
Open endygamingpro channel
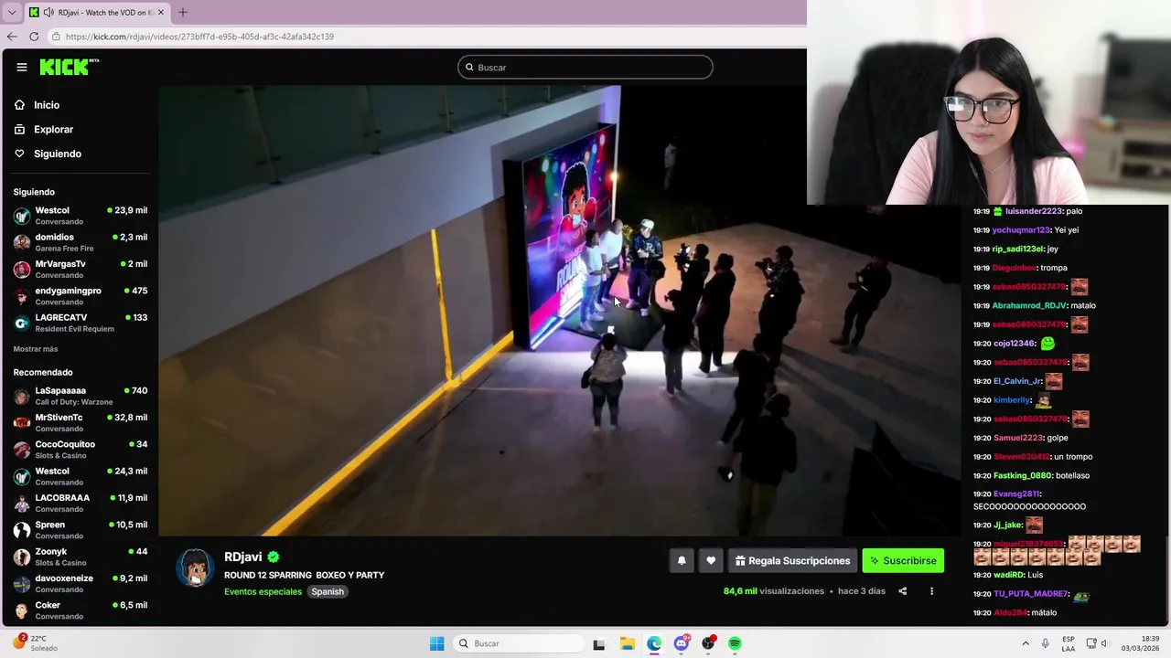81,295
